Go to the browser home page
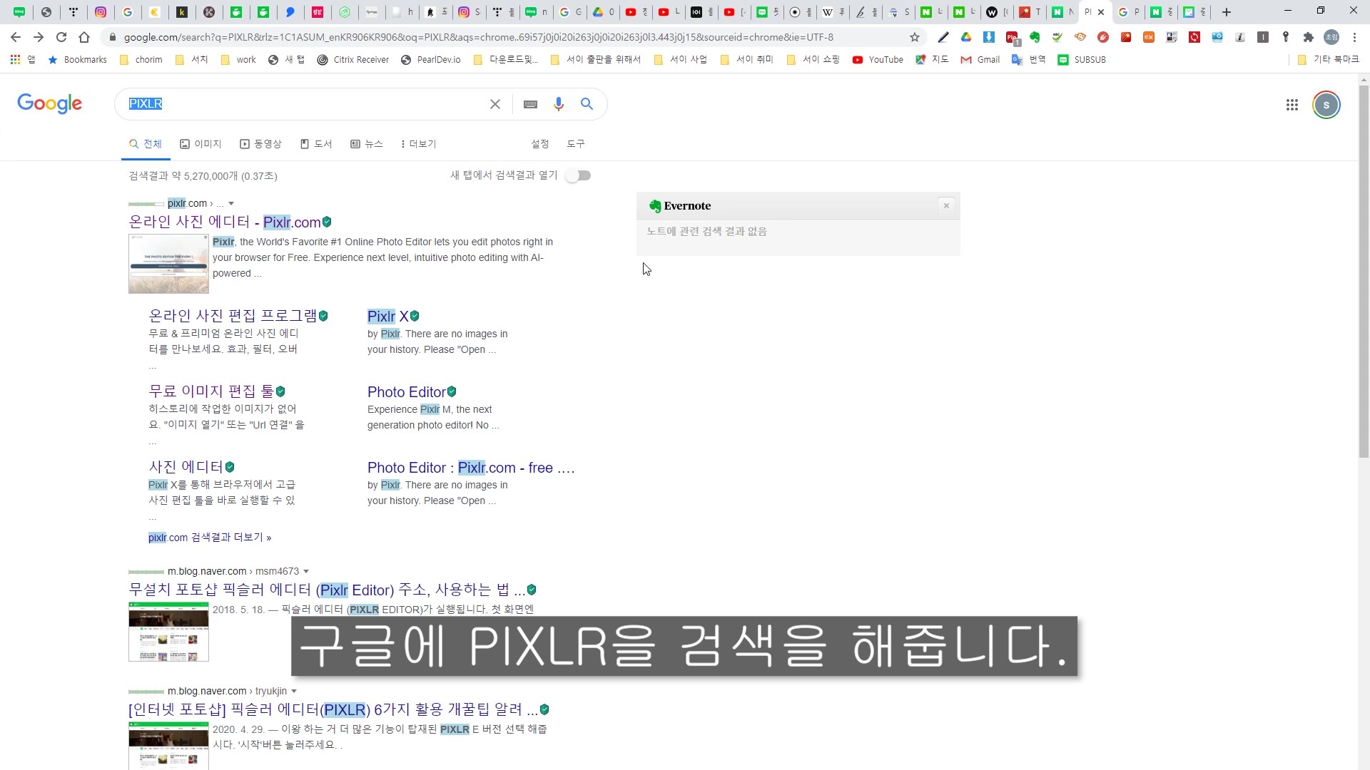This screenshot has width=1370, height=770. click(x=84, y=37)
